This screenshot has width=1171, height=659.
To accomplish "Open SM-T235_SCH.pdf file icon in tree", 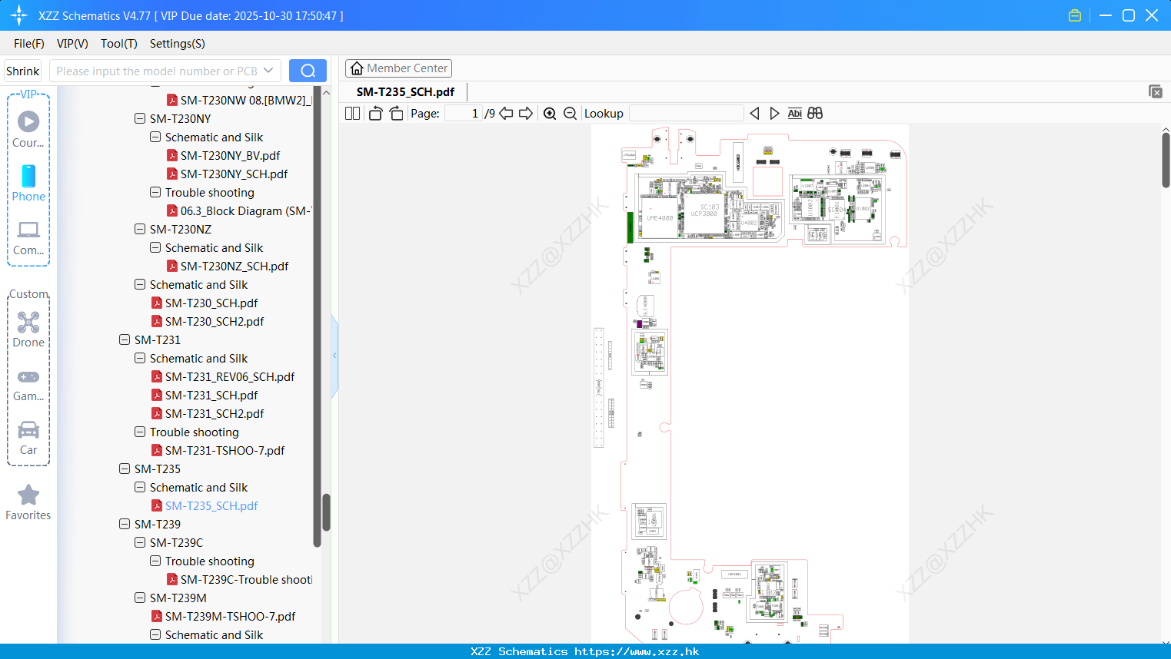I will [157, 505].
